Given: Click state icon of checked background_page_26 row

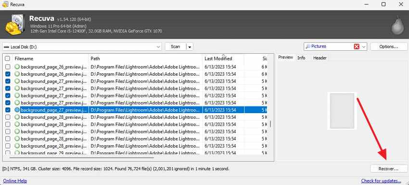Looking at the screenshot, I should pyautogui.click(x=17, y=74).
